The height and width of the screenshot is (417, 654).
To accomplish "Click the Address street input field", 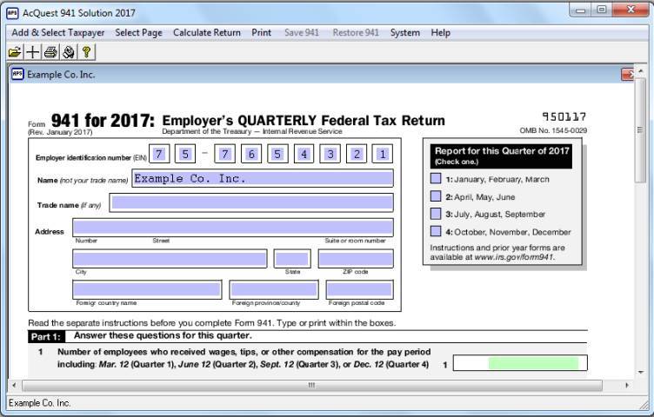I will pyautogui.click(x=233, y=228).
